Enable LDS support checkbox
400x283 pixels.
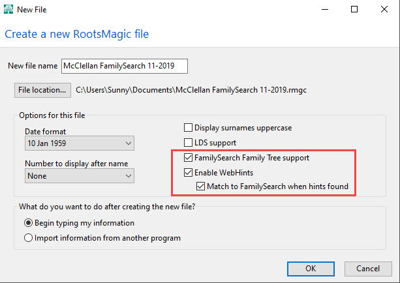point(189,143)
